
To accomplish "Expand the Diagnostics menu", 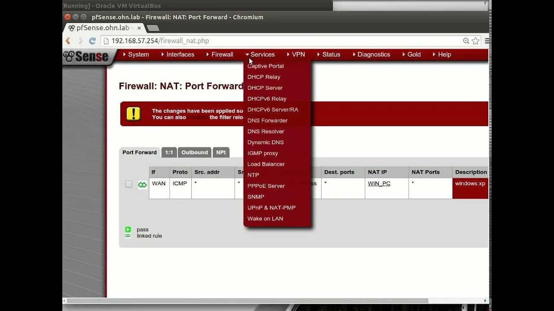I will tap(371, 54).
